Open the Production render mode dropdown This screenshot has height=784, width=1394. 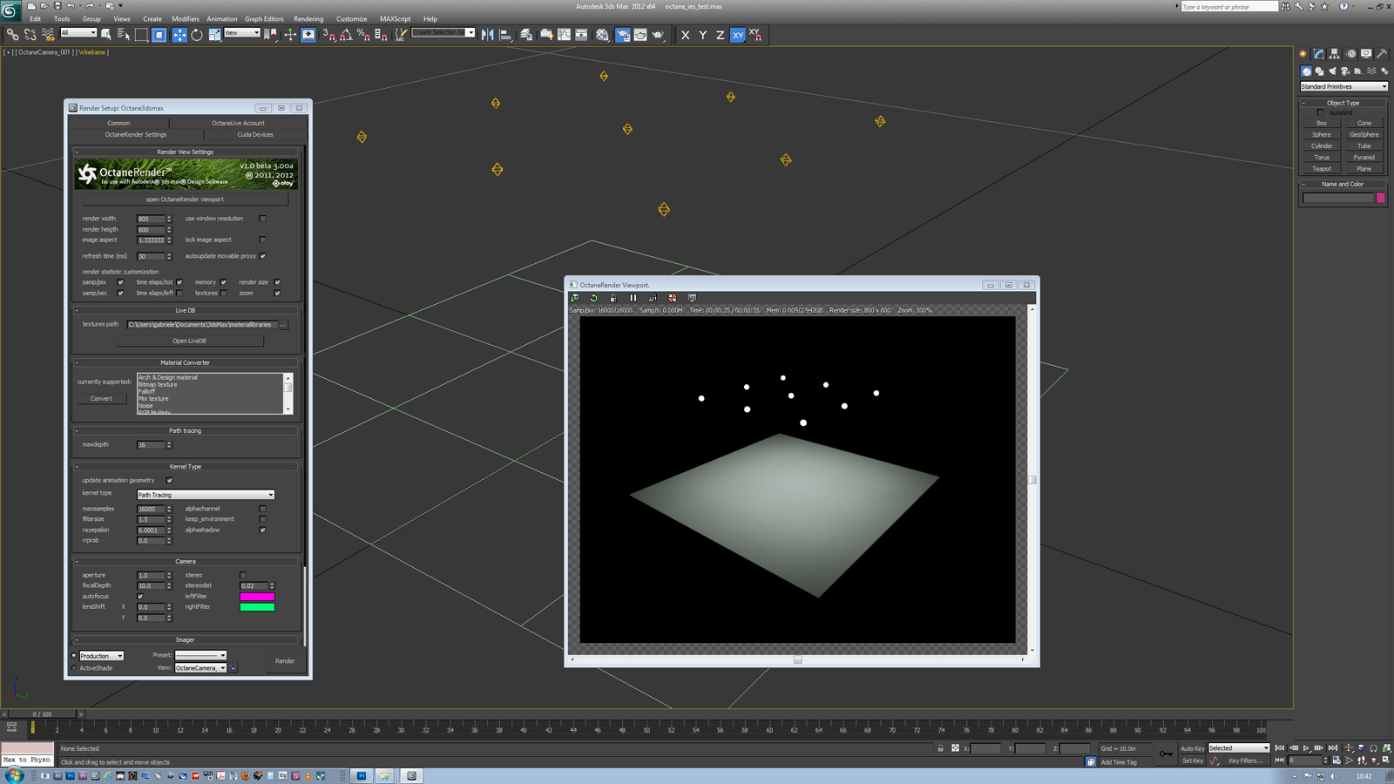pyautogui.click(x=101, y=656)
